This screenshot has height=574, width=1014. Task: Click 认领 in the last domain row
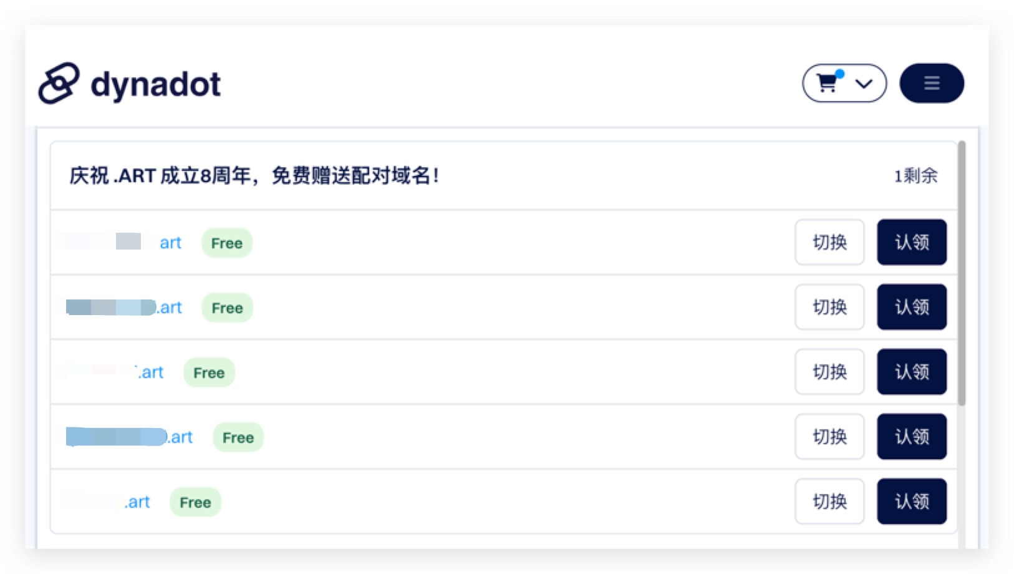[x=911, y=502]
